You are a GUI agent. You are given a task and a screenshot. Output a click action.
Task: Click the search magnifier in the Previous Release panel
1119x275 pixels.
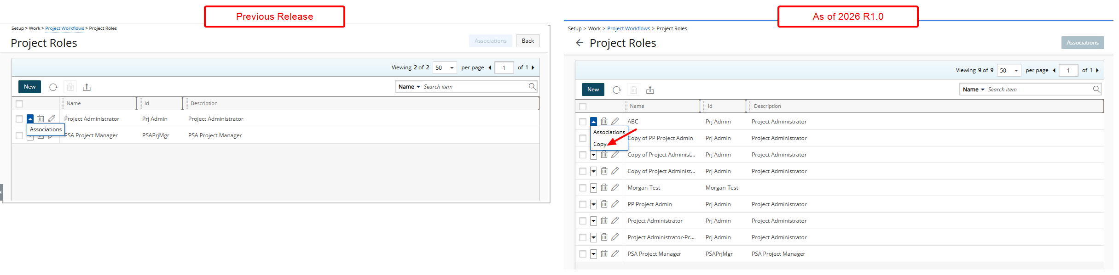pos(532,86)
